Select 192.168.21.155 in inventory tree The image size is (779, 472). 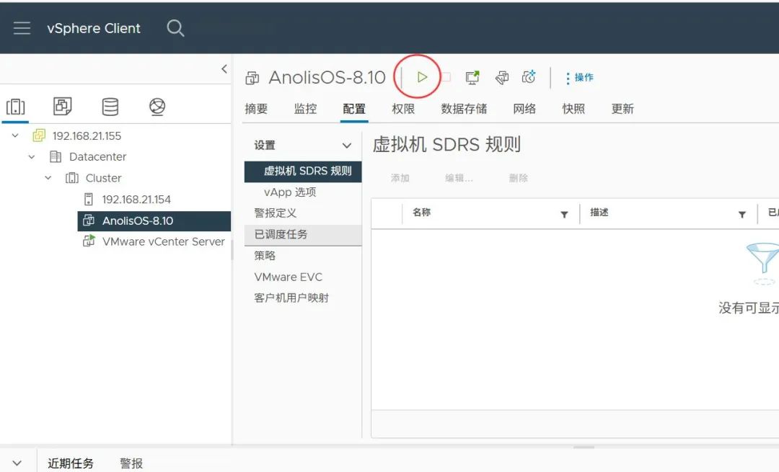pos(87,135)
